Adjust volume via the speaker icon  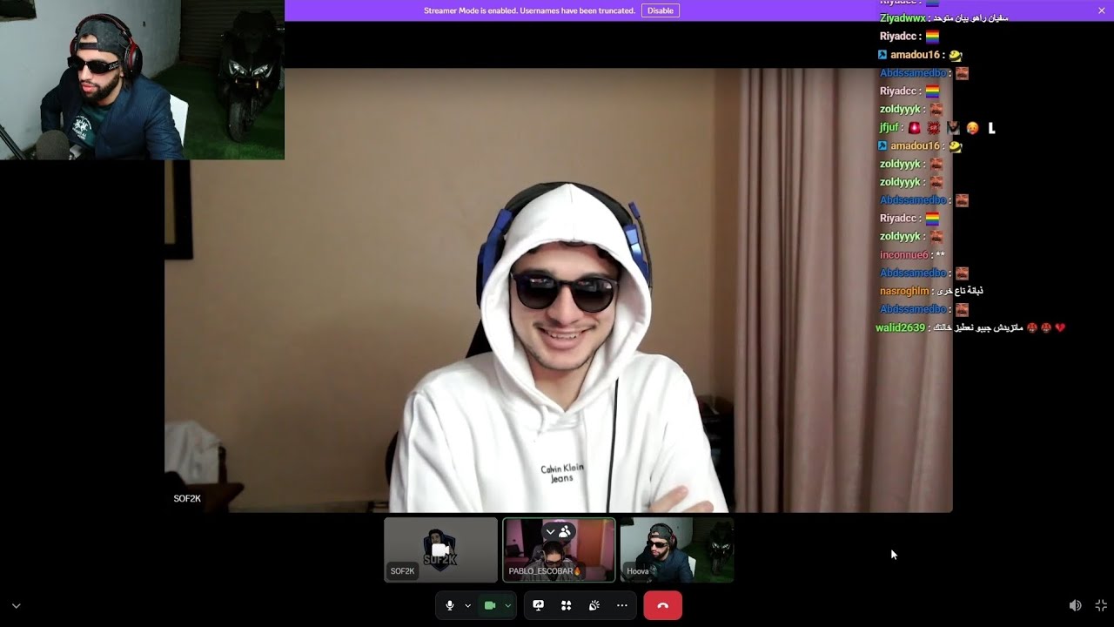click(x=1076, y=605)
